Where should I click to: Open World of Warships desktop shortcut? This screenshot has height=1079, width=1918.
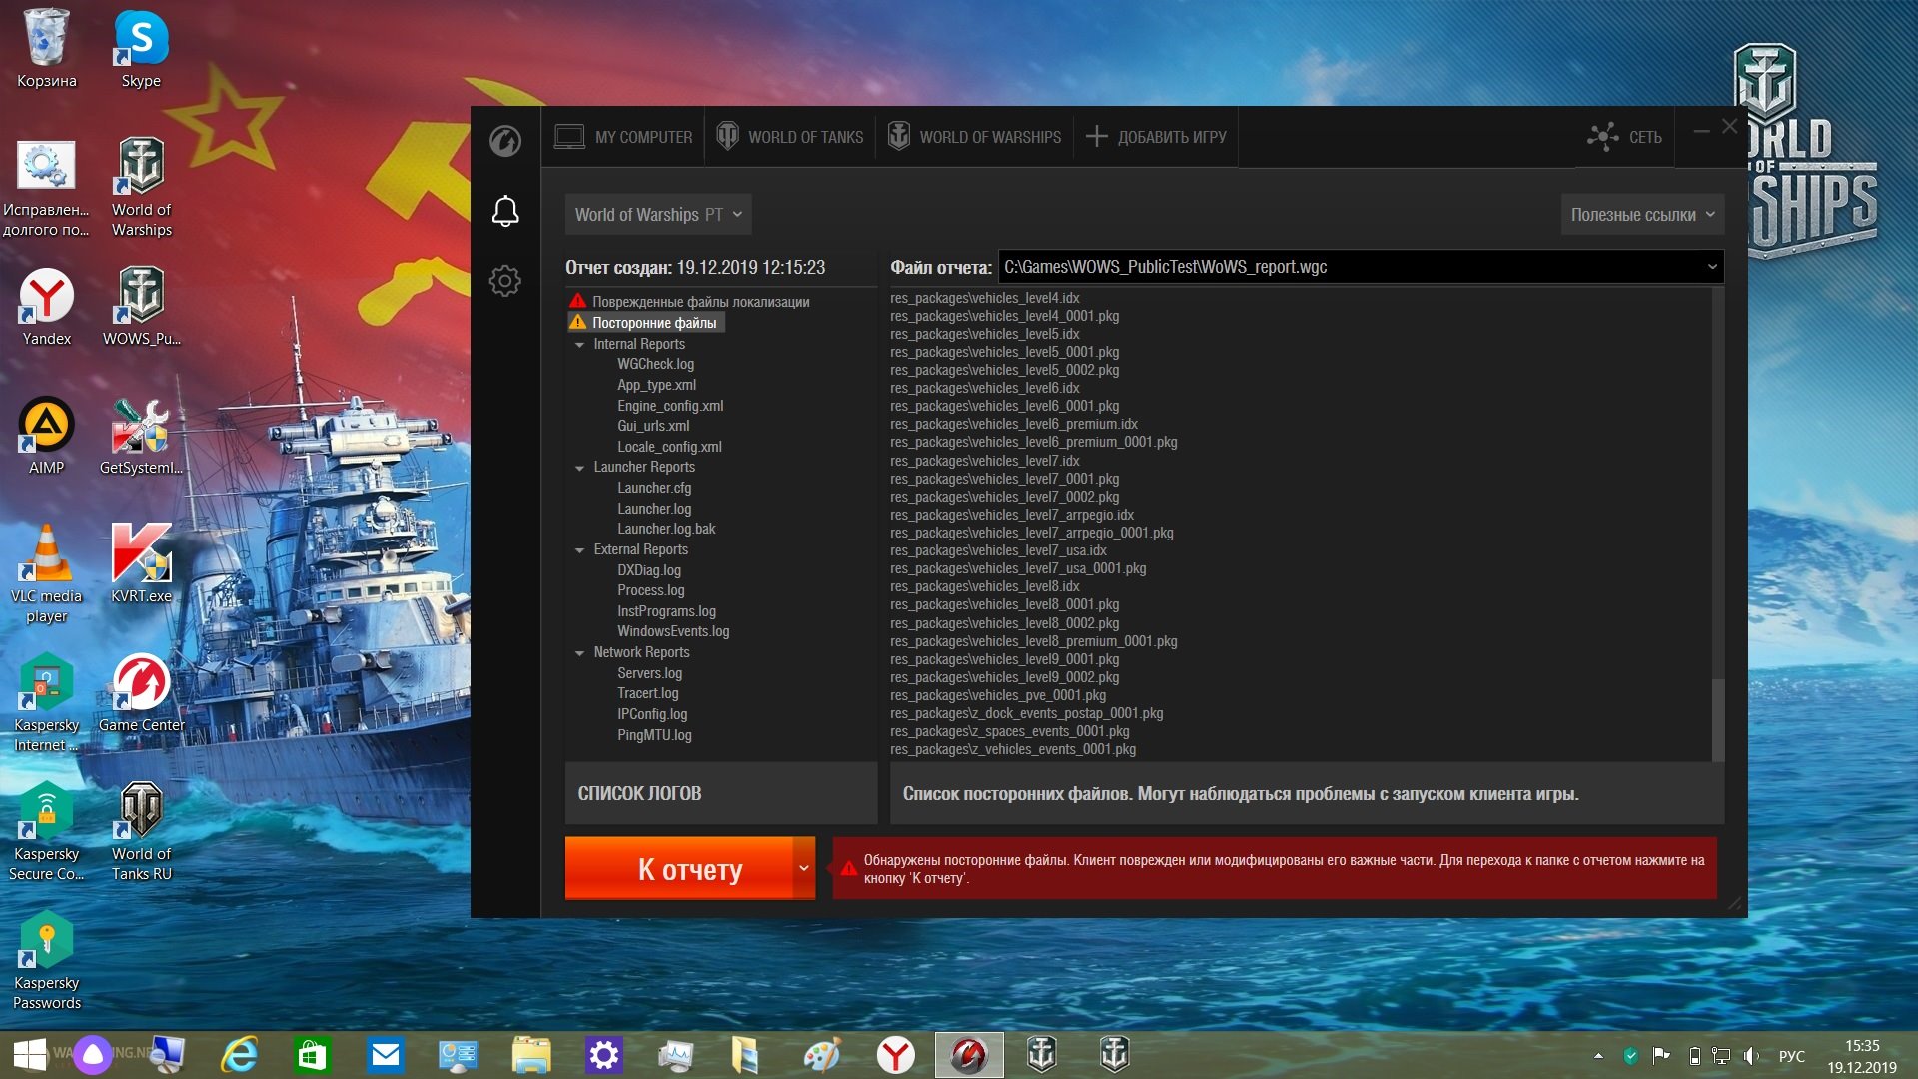pos(141,187)
